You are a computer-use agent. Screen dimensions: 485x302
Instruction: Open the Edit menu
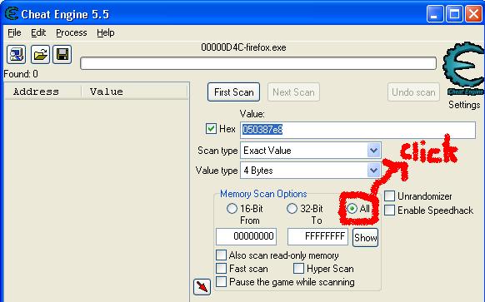(x=38, y=32)
